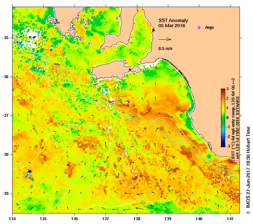Click longitude axis label 138
The image size is (253, 224).
137,219
